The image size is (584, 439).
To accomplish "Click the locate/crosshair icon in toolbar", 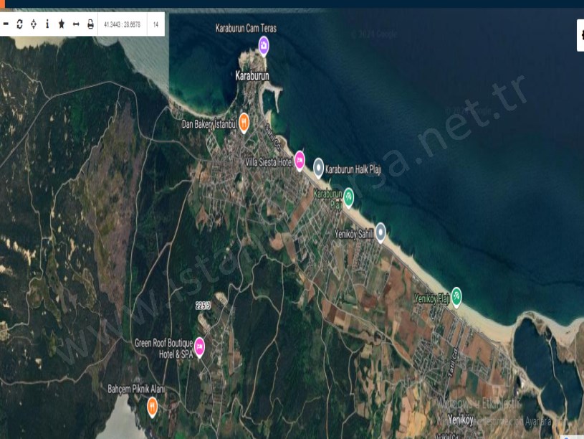I will pos(34,24).
